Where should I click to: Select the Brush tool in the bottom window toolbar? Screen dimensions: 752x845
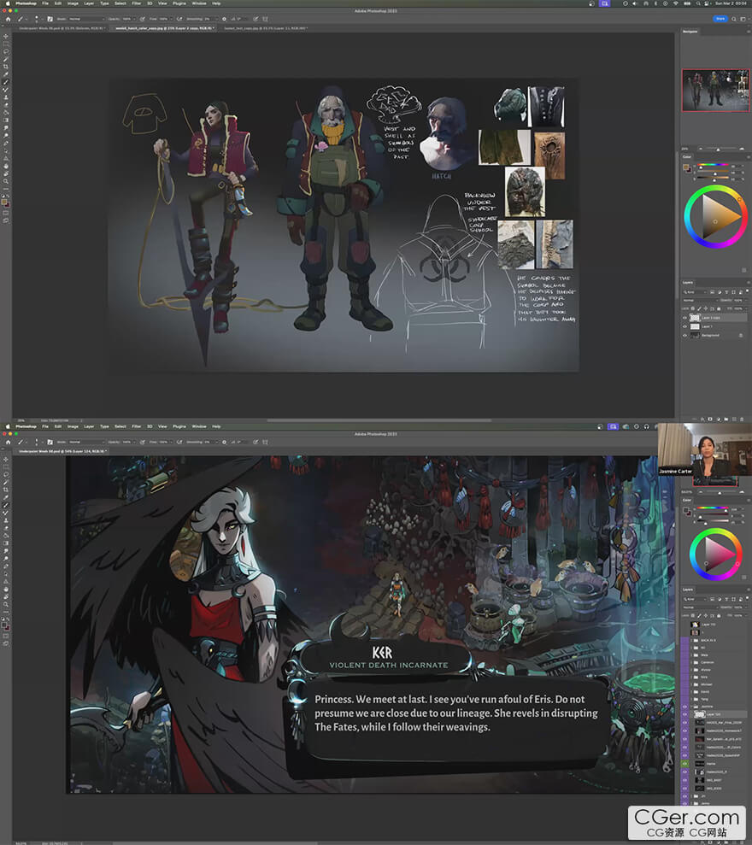(7, 506)
